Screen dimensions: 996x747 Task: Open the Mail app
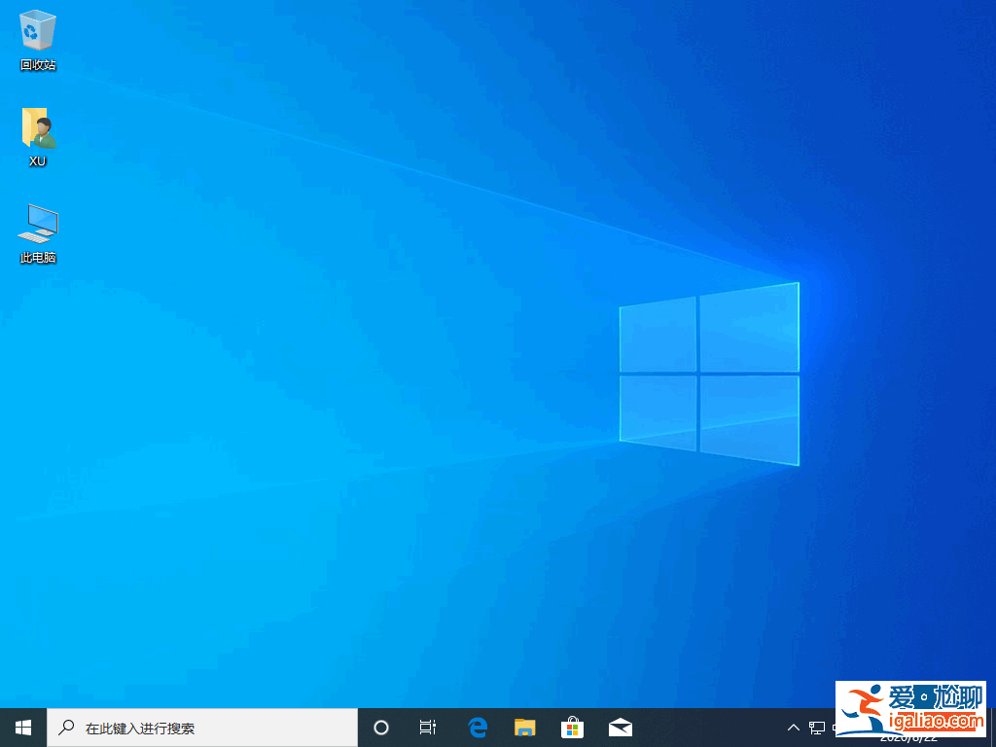coord(620,727)
